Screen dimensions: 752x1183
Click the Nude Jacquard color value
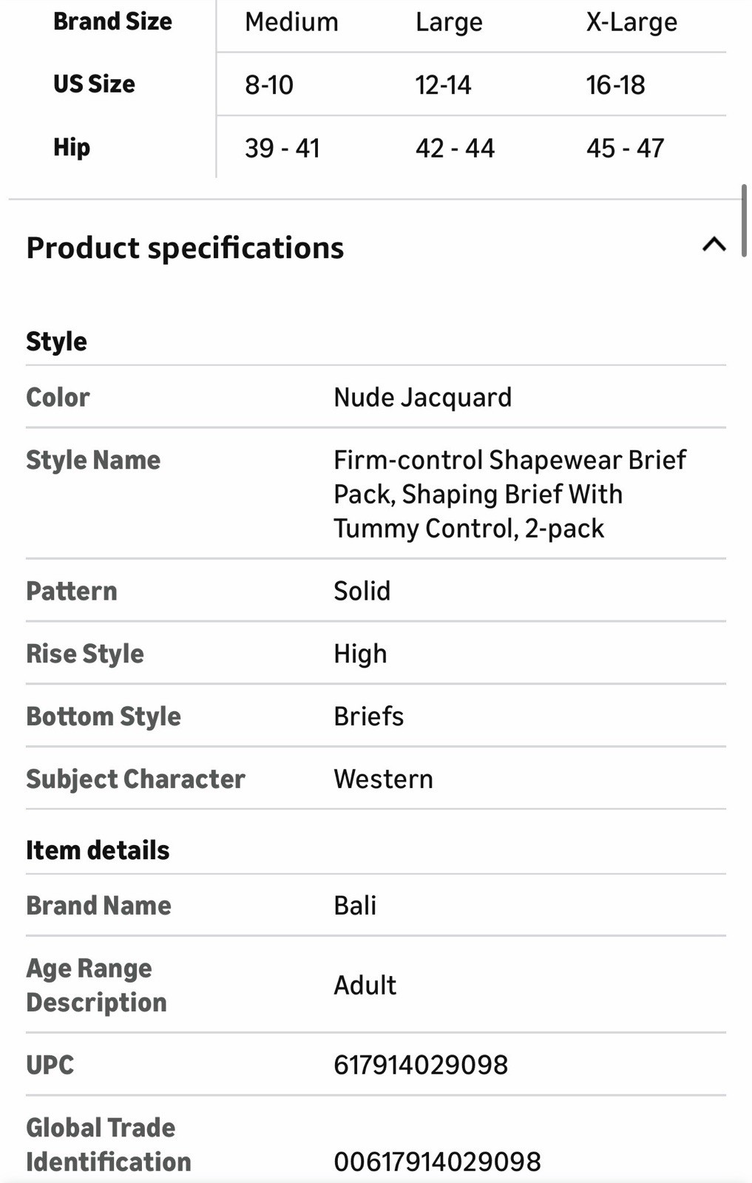pyautogui.click(x=423, y=398)
